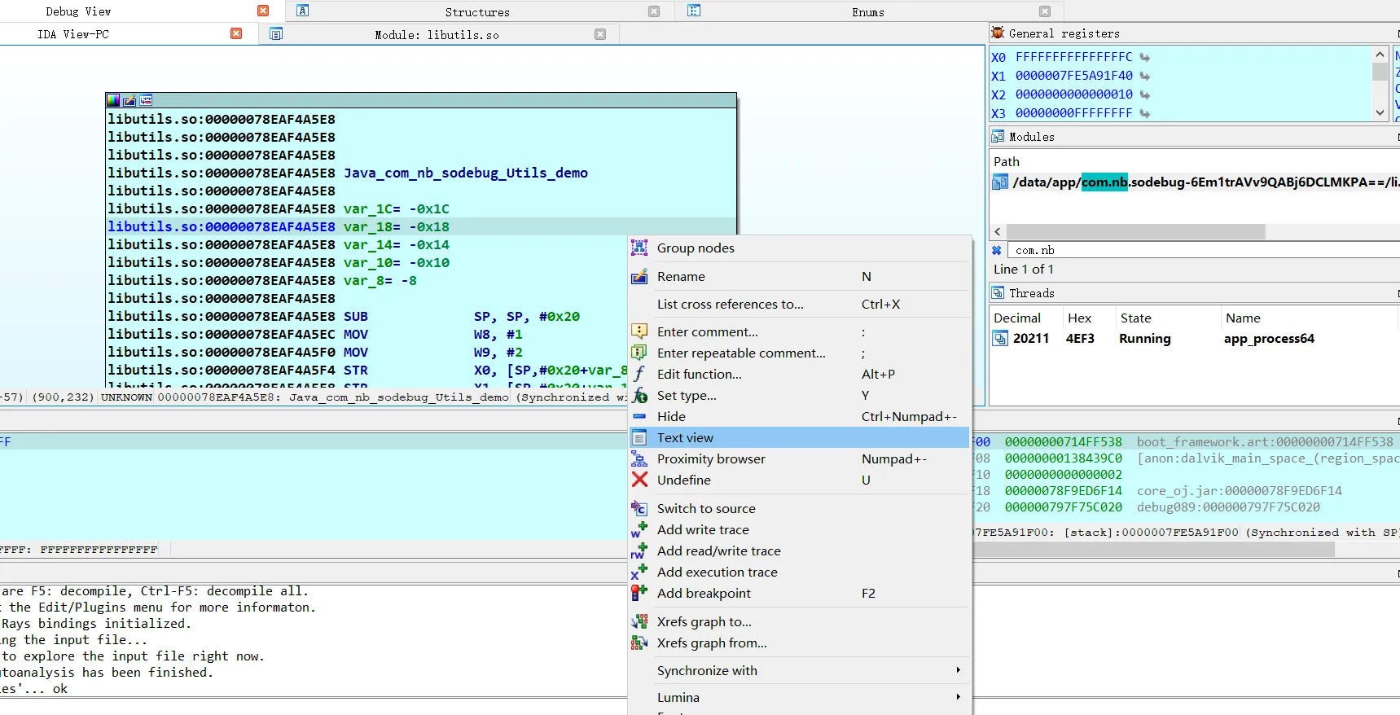The height and width of the screenshot is (715, 1400).
Task: Click the Set type icon
Action: point(640,395)
